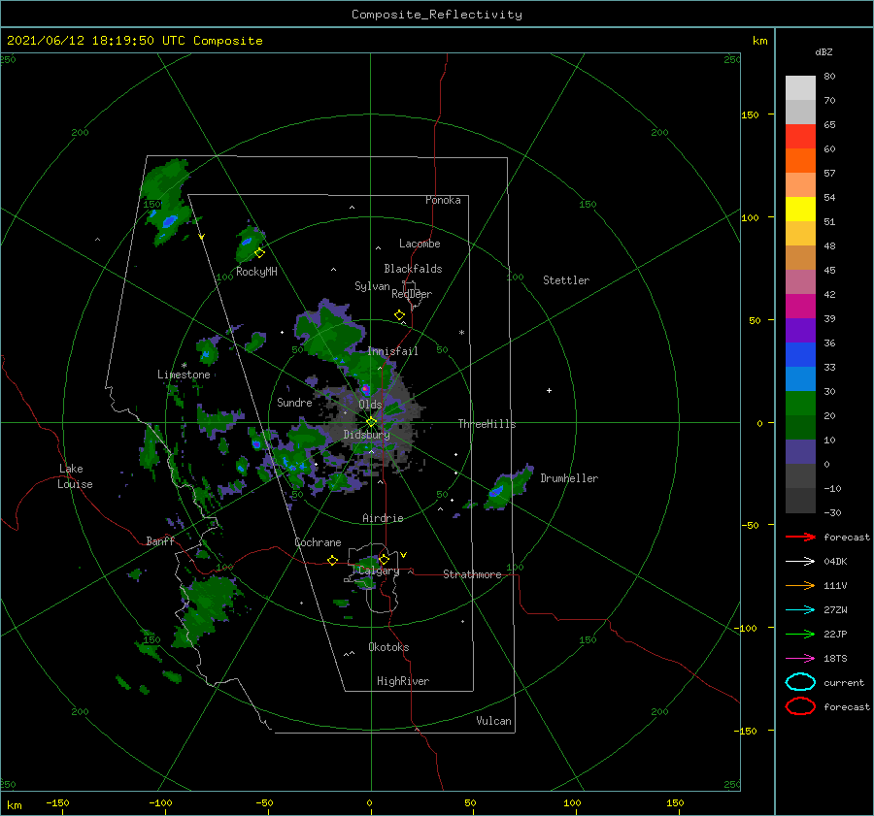Click the Blackfalds label
This screenshot has width=874, height=816.
pos(413,269)
